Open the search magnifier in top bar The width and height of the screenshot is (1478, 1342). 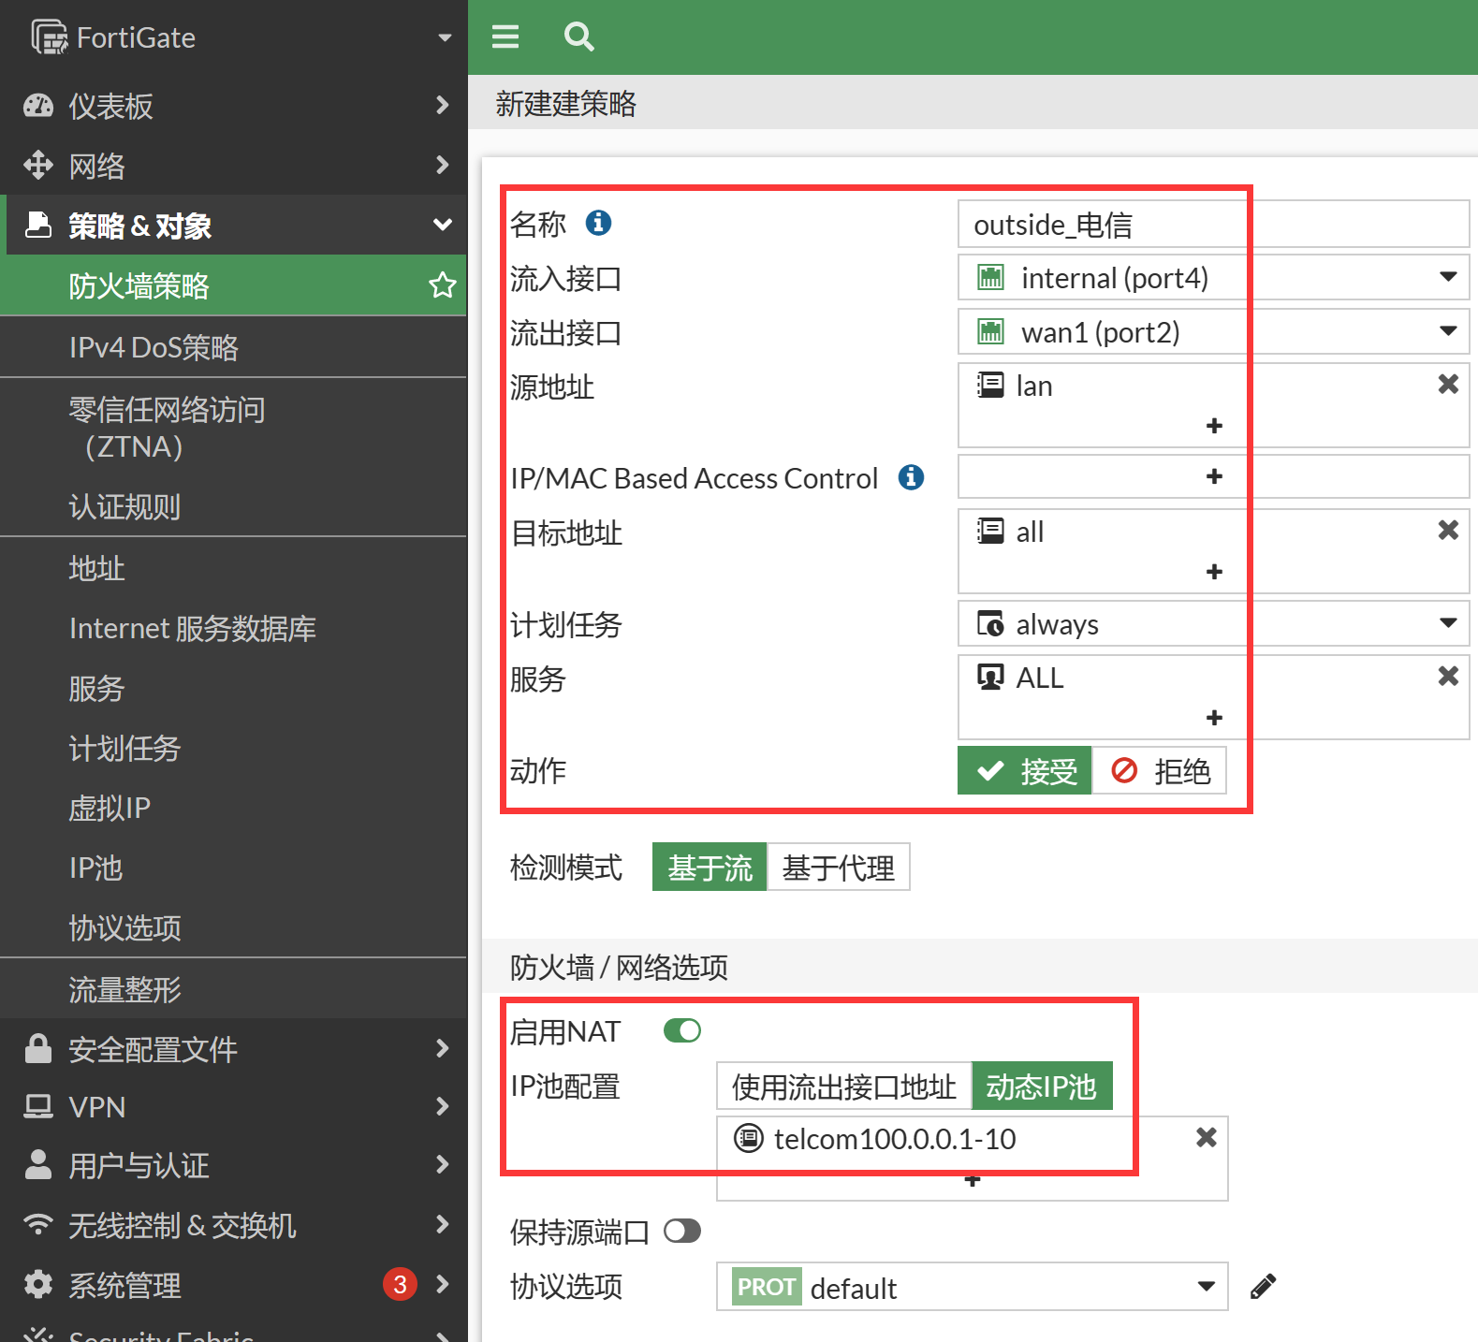578,36
